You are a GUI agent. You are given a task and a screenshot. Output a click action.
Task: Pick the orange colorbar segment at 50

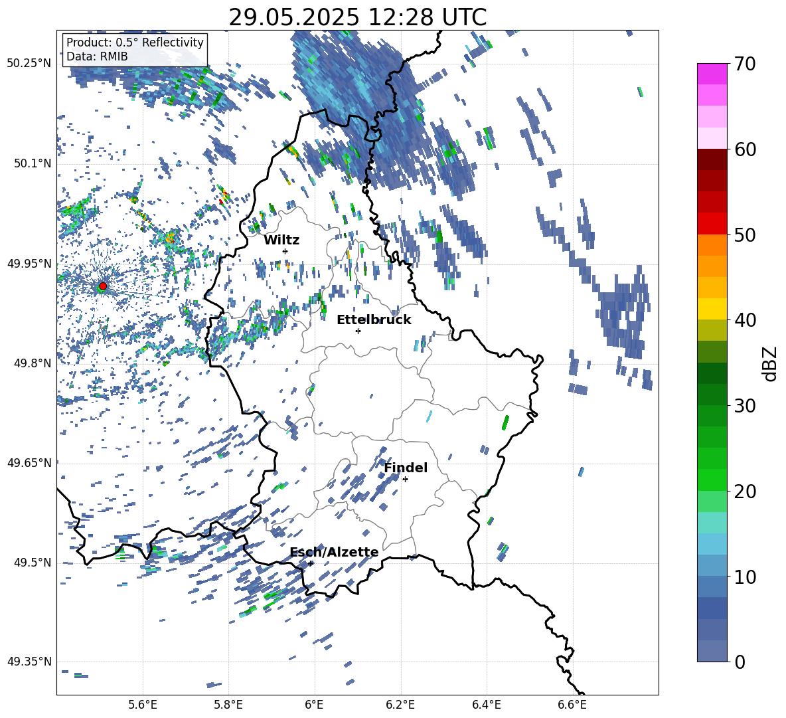712,244
